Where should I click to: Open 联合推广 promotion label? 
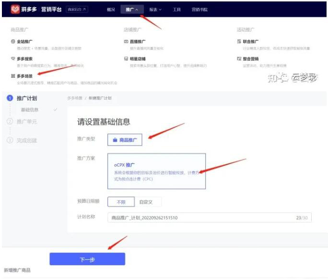pyautogui.click(x=251, y=41)
